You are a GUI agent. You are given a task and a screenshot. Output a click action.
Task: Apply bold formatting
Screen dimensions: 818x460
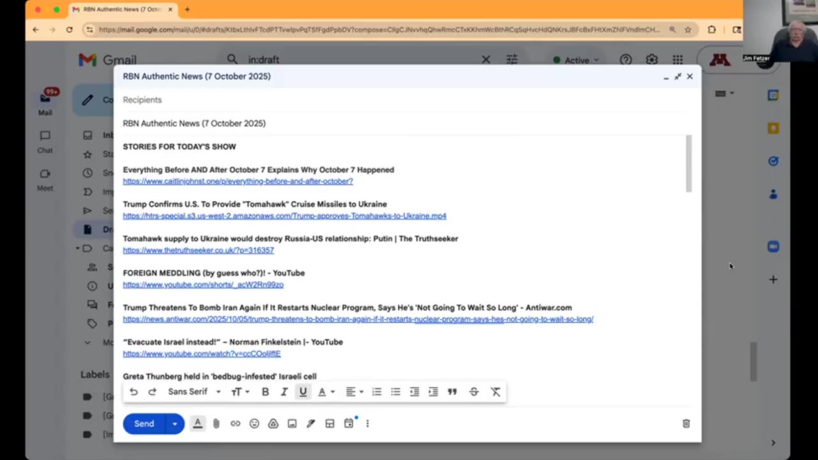click(x=265, y=392)
